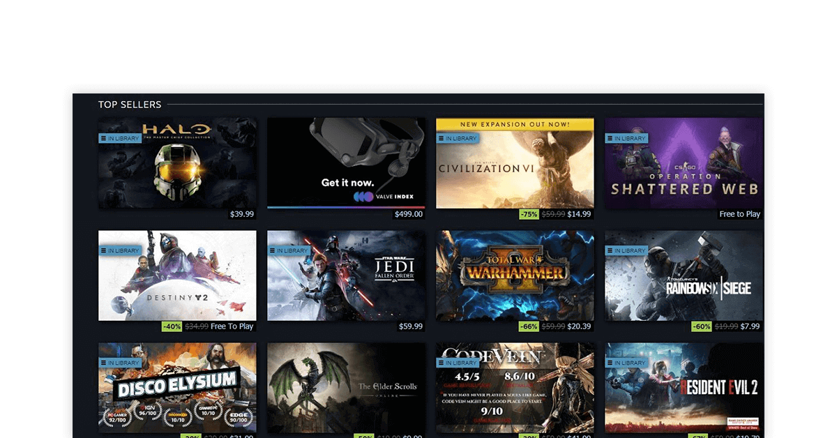Open the Halo Master Chief Collection thumbnail
837x438 pixels.
click(x=177, y=163)
